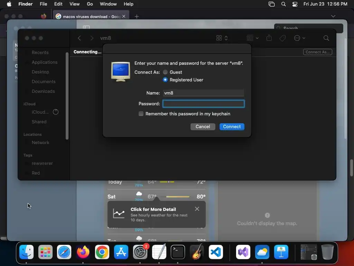
Task: Go back in Finder window
Action: (79, 38)
